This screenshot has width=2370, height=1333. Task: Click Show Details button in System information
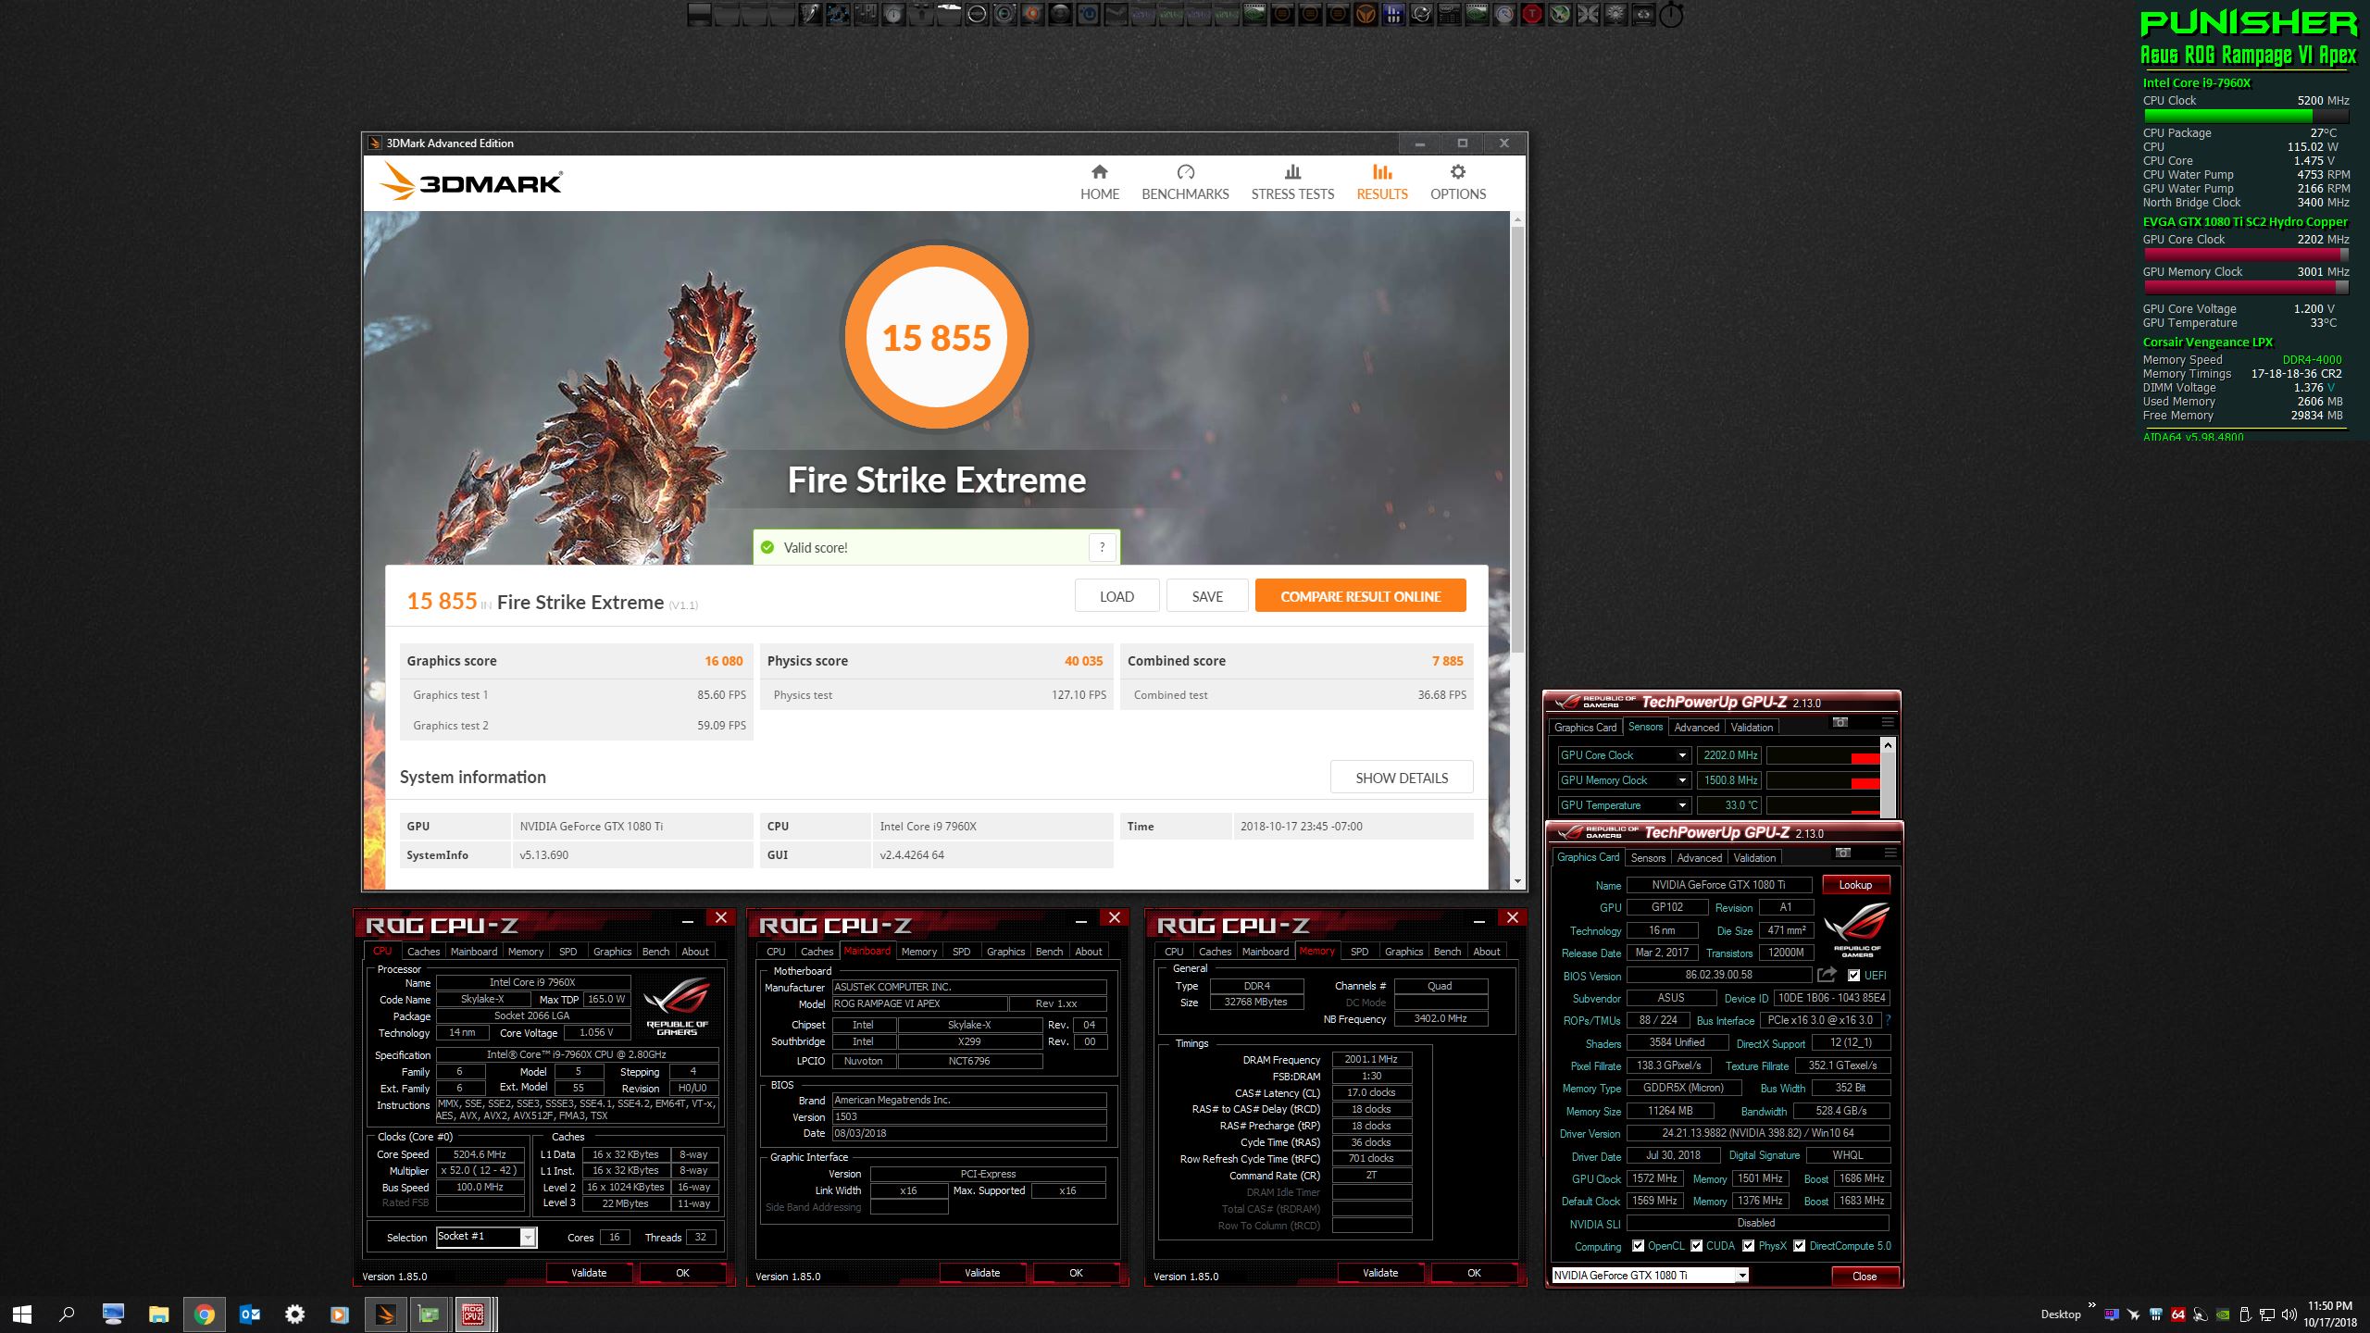coord(1401,778)
